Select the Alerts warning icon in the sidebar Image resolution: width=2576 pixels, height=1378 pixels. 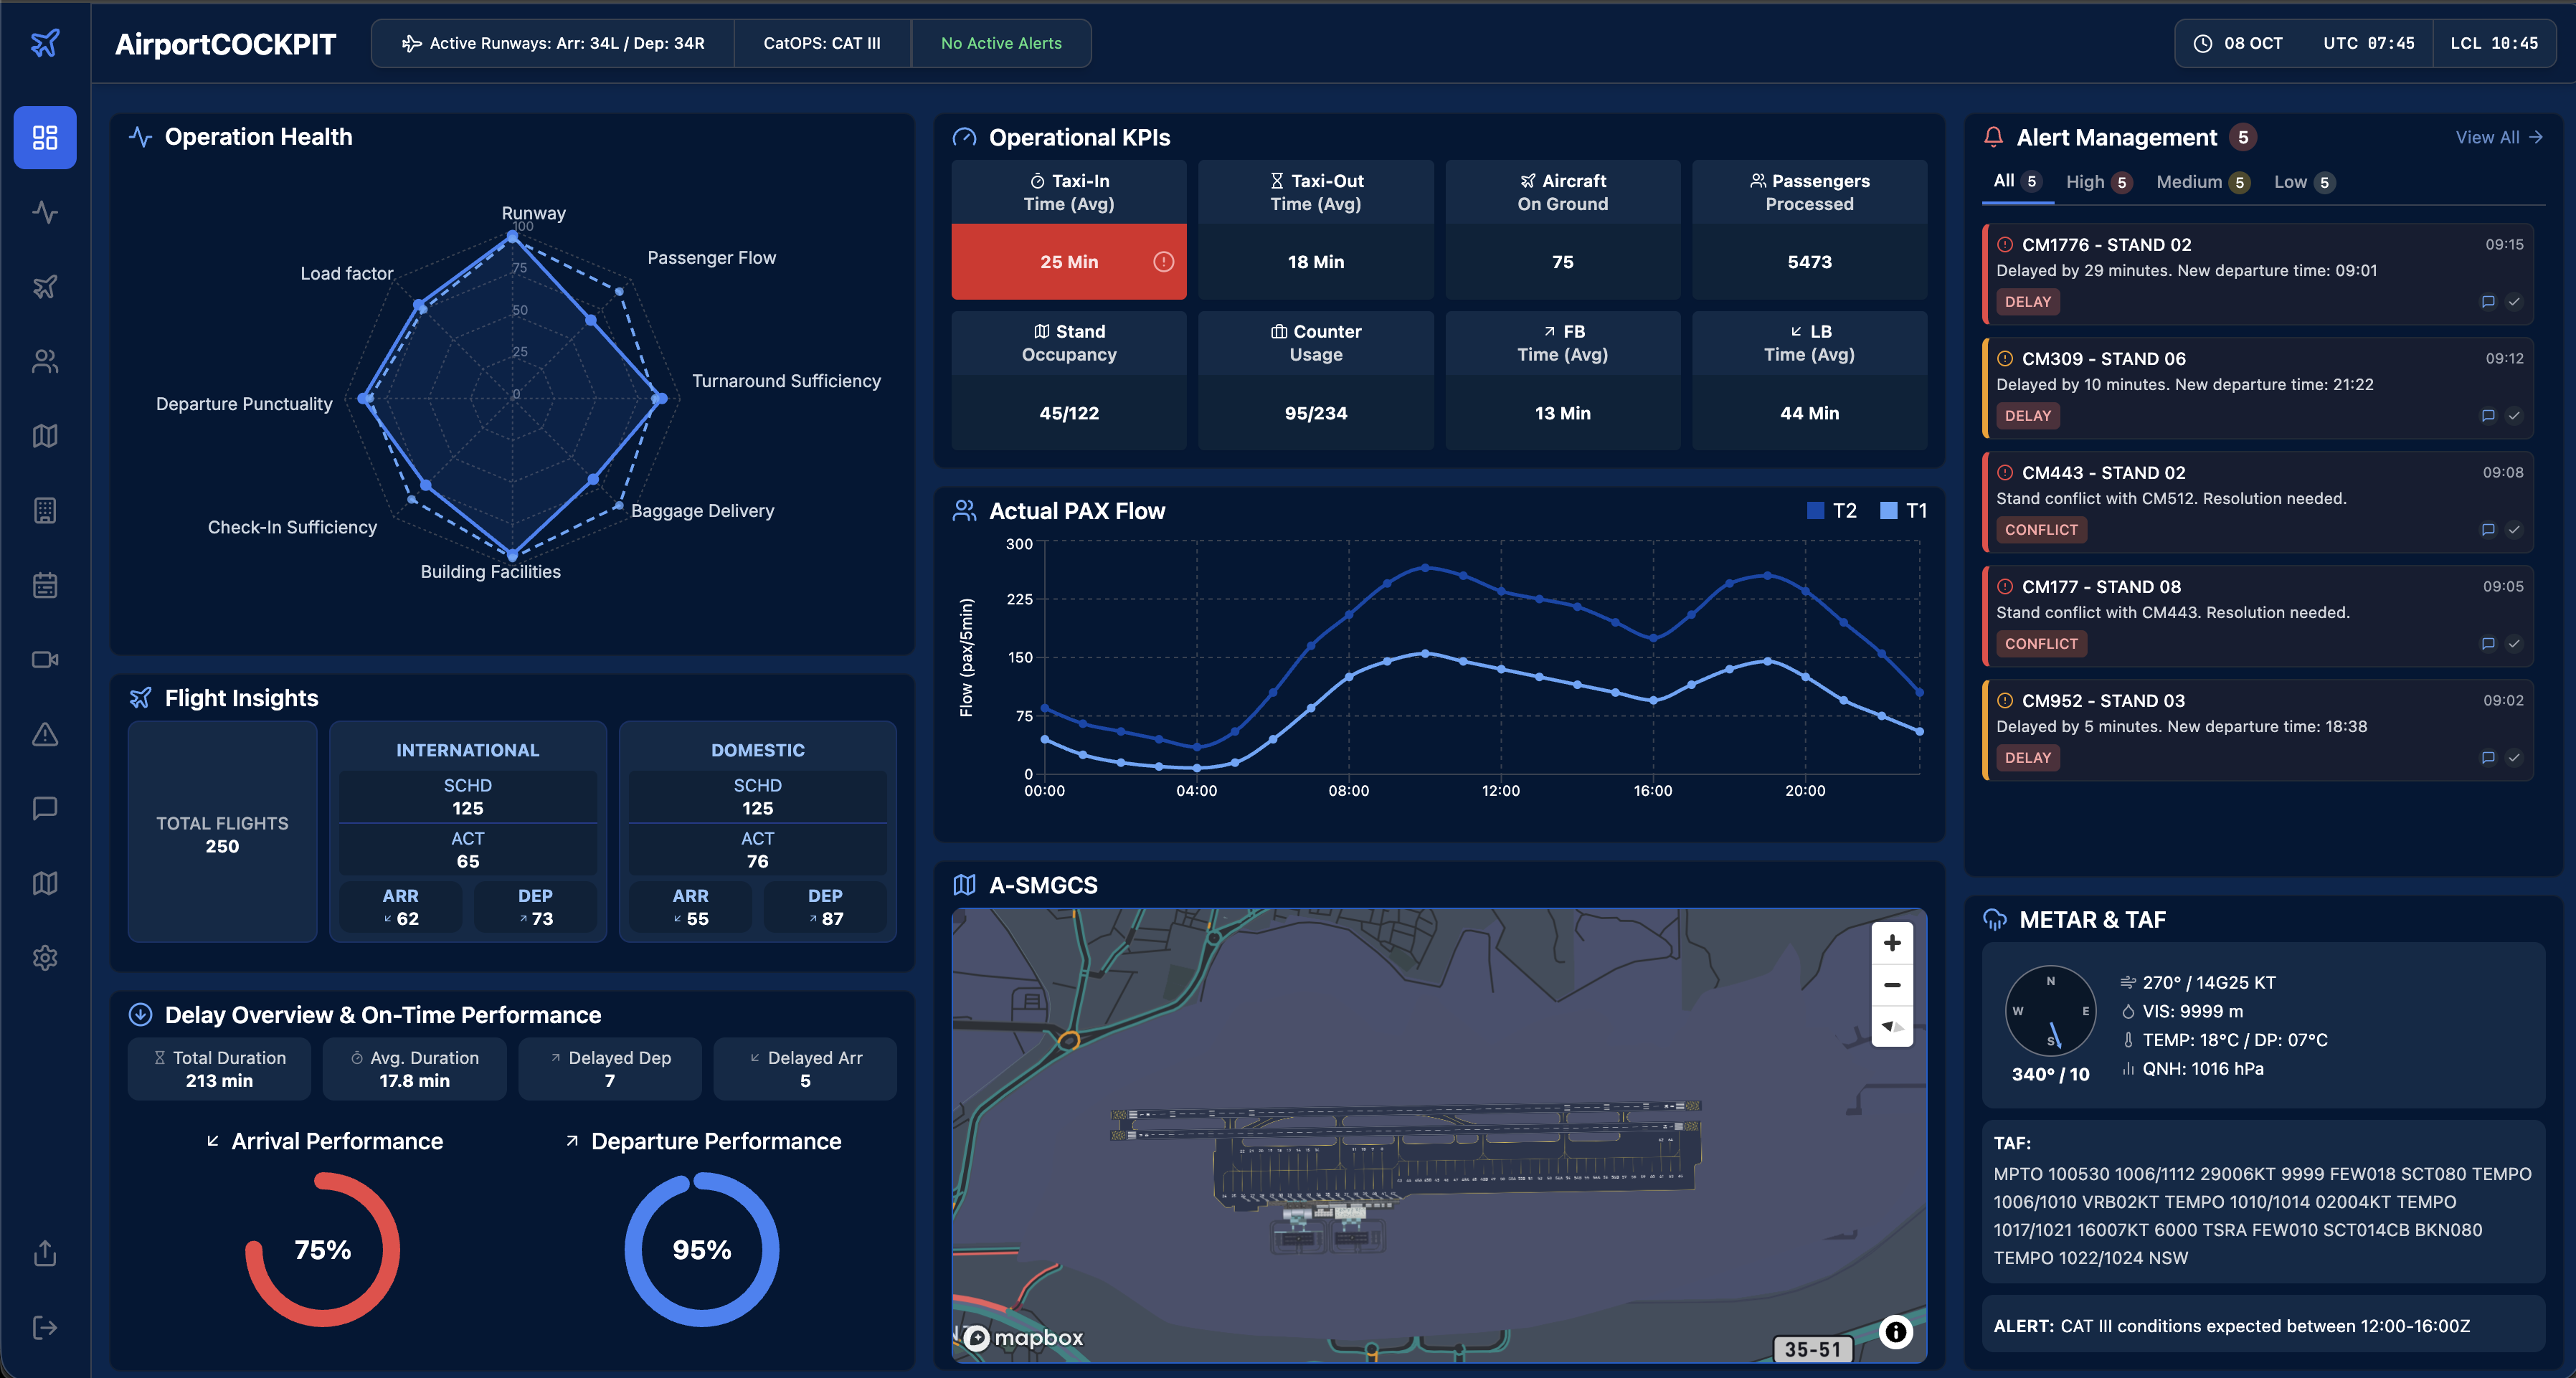(45, 735)
